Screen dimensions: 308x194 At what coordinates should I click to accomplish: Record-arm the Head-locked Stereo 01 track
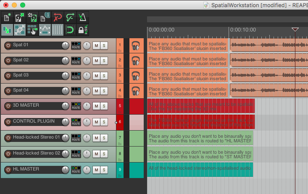(x=8, y=138)
